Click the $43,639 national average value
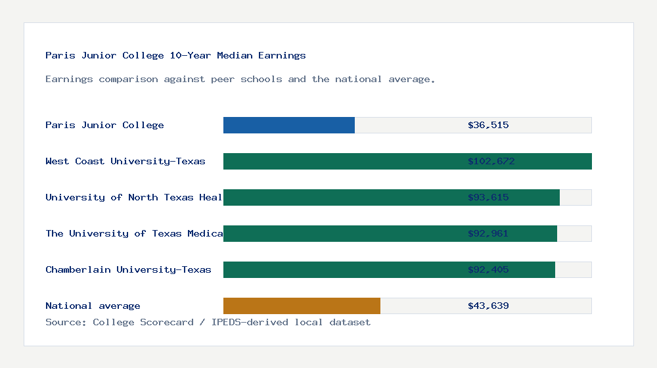Screen dimensions: 657x368 pyautogui.click(x=488, y=306)
